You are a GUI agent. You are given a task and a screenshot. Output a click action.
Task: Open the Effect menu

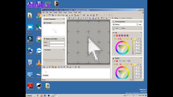60,12
